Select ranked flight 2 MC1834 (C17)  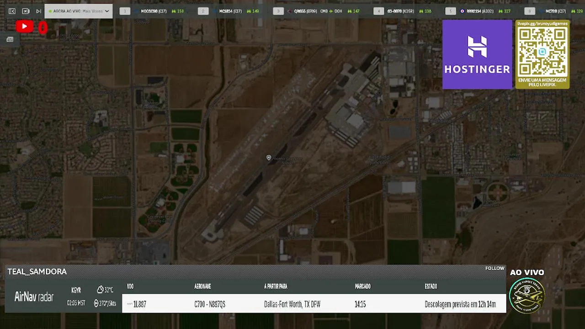click(x=229, y=11)
